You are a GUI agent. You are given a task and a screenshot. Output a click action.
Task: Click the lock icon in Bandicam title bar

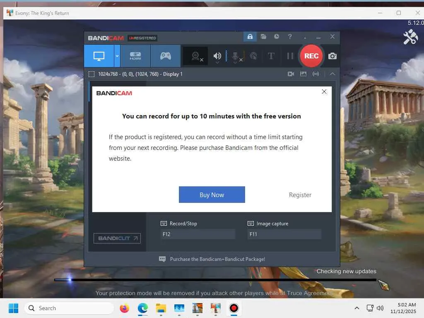coord(250,36)
